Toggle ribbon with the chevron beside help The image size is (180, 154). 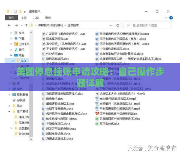point(166,18)
